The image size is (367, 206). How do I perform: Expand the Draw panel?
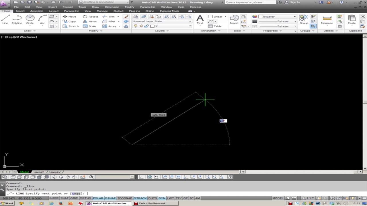click(x=30, y=31)
